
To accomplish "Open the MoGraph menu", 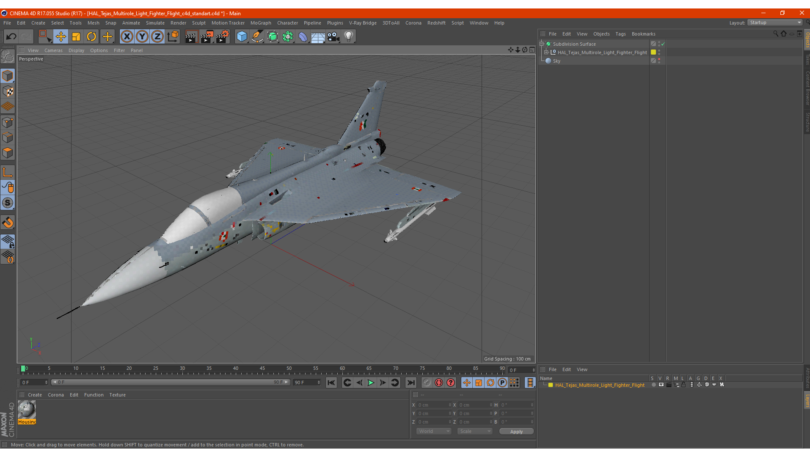I will [261, 23].
